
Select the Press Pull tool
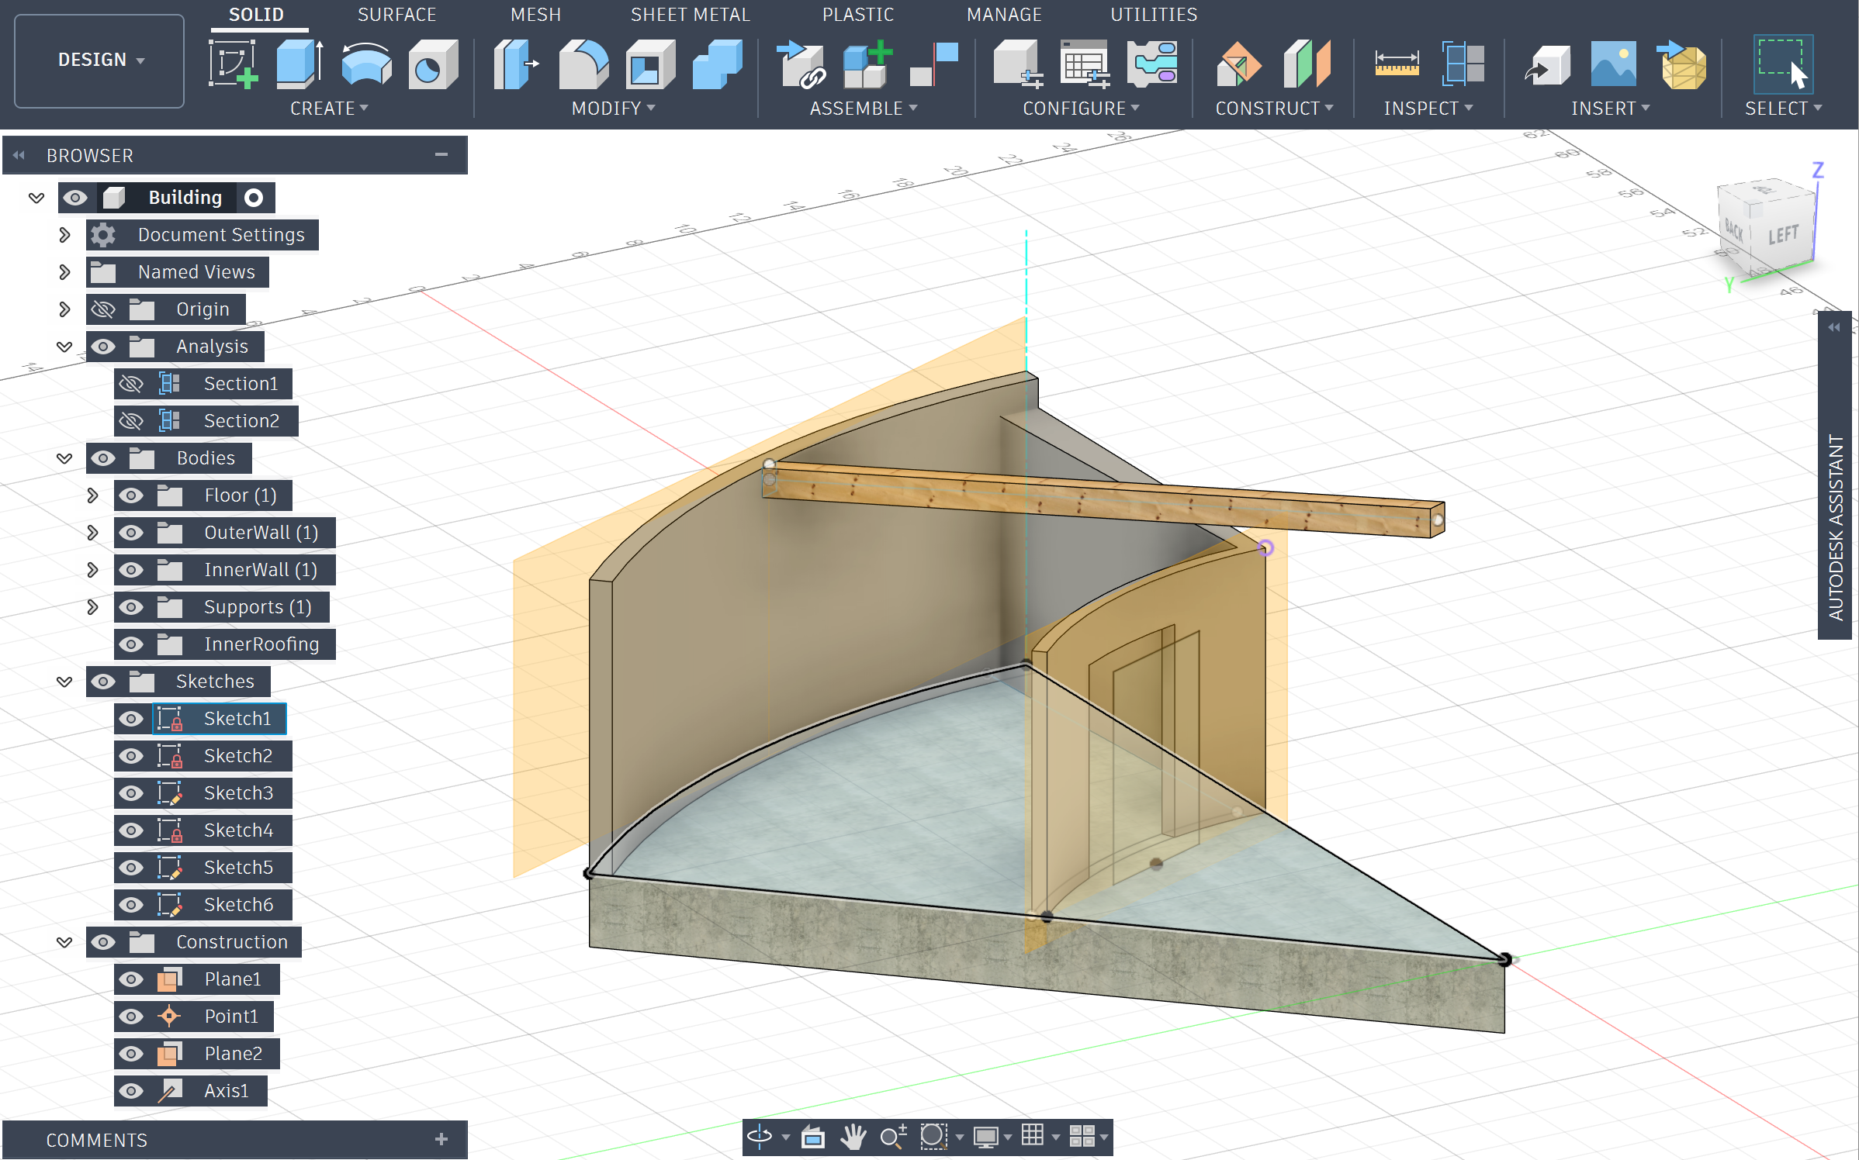515,64
